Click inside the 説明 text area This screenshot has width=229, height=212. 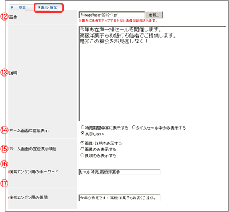pos(152,74)
